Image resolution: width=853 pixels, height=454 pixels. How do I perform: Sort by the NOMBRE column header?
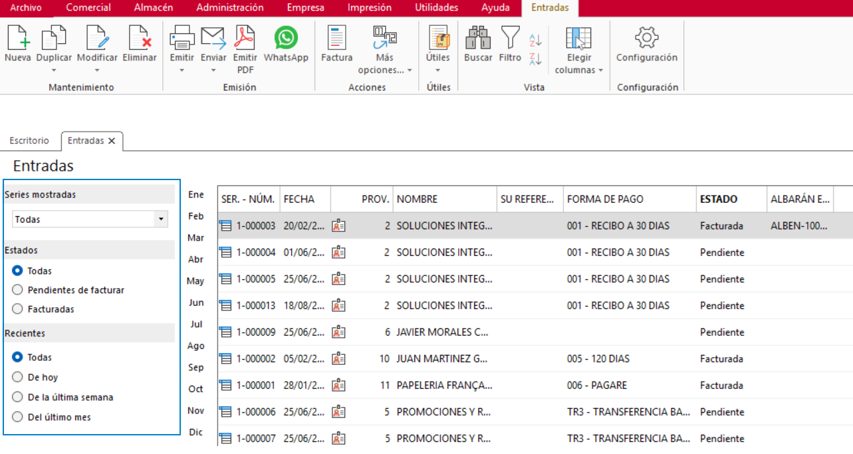tap(445, 199)
